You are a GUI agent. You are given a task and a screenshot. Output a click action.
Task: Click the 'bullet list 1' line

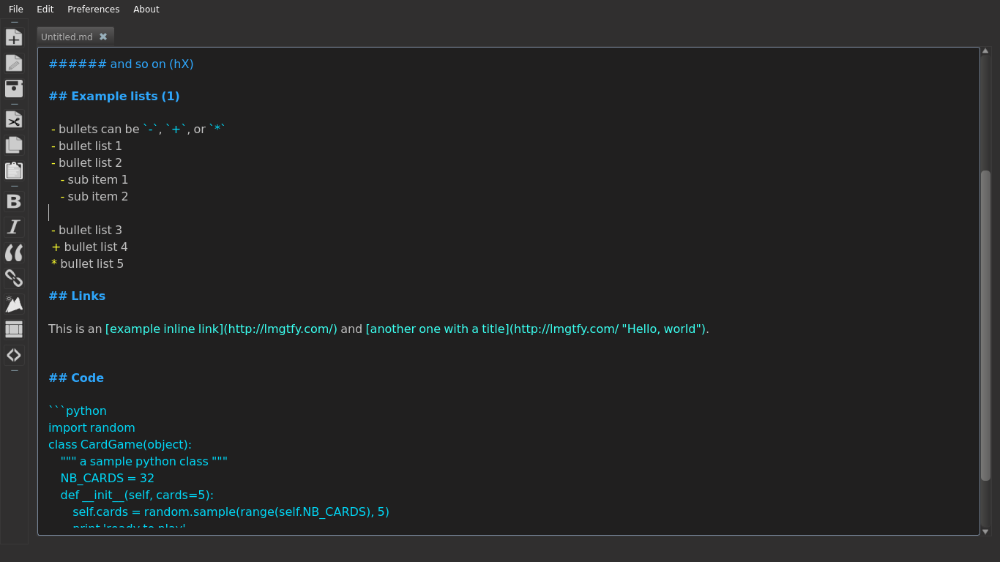86,146
